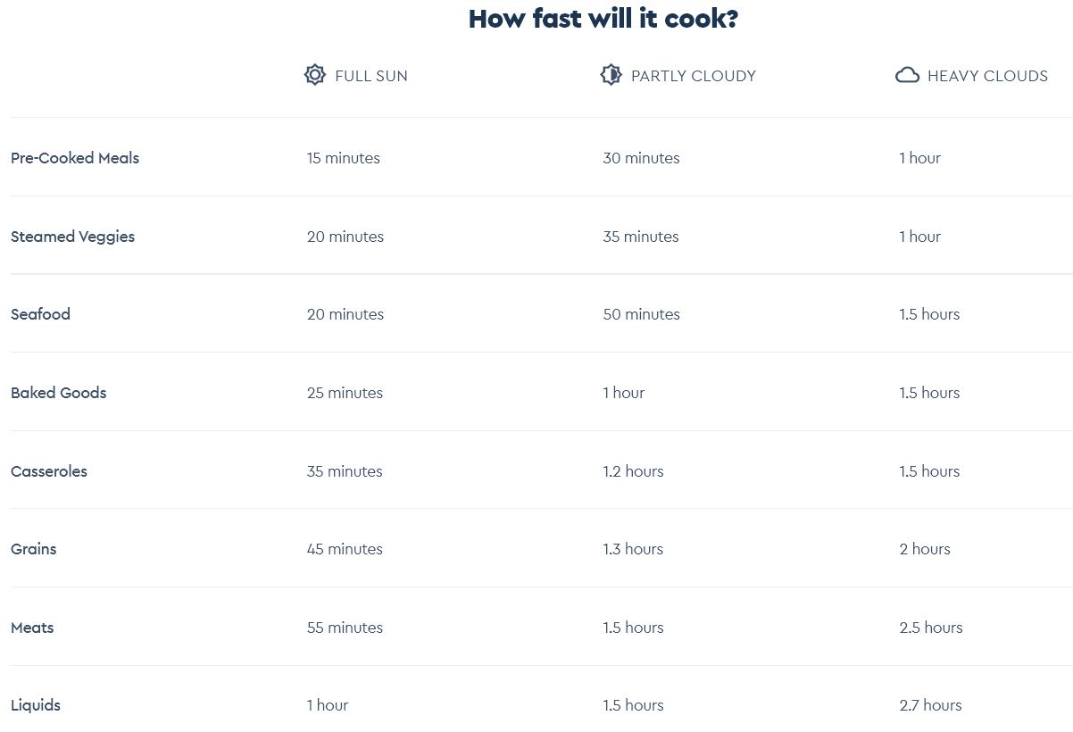This screenshot has height=732, width=1073.
Task: Click the Full Sun icon
Action: coord(315,75)
